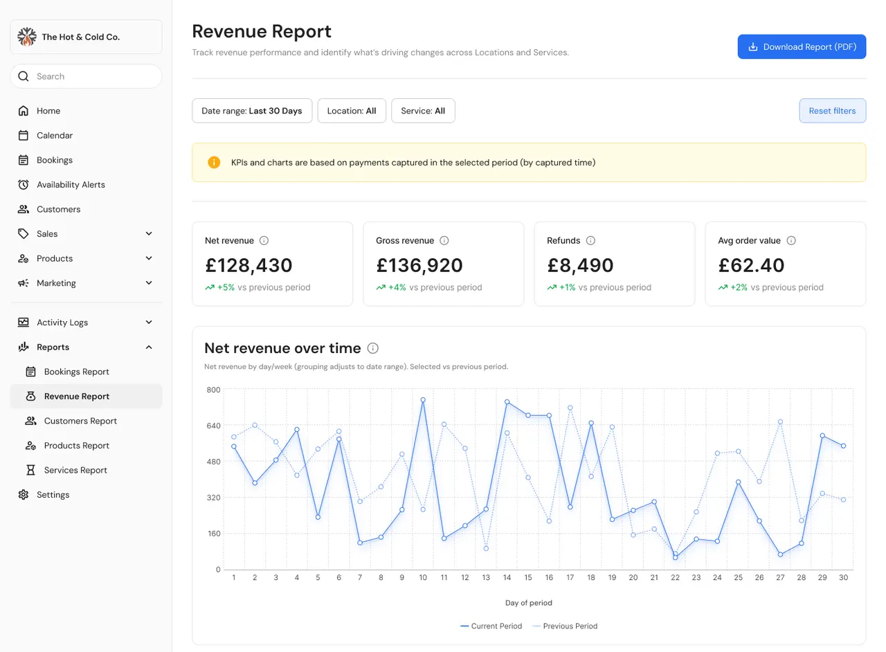Open the Bookings Report page
The image size is (886, 652).
point(86,372)
